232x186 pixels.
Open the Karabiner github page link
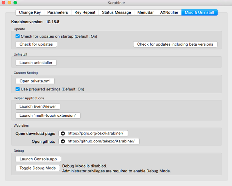tap(99, 141)
